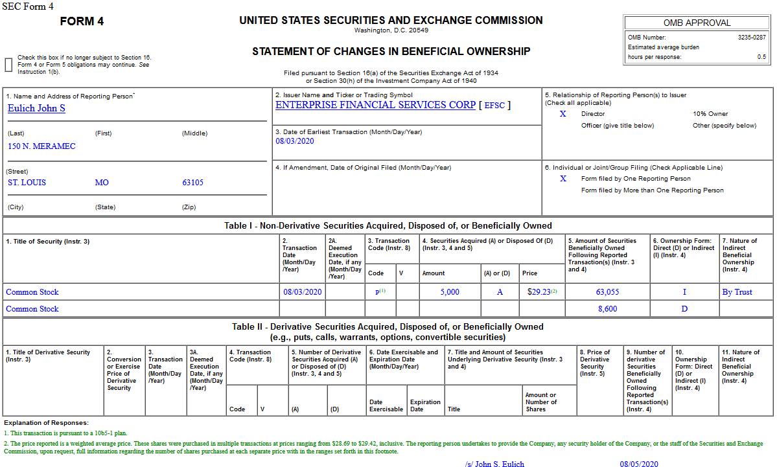Click the Explanation of Responses label
Image resolution: width=777 pixels, height=467 pixels.
coord(46,423)
